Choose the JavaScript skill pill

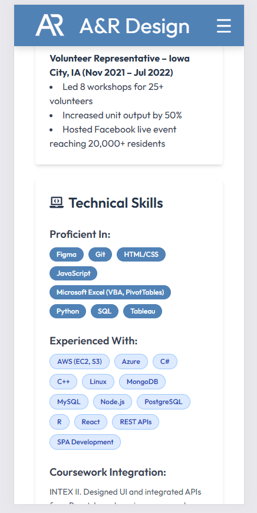(x=73, y=273)
